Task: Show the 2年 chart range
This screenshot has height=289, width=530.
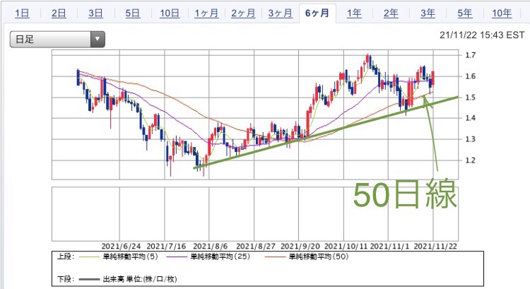Action: pyautogui.click(x=391, y=13)
